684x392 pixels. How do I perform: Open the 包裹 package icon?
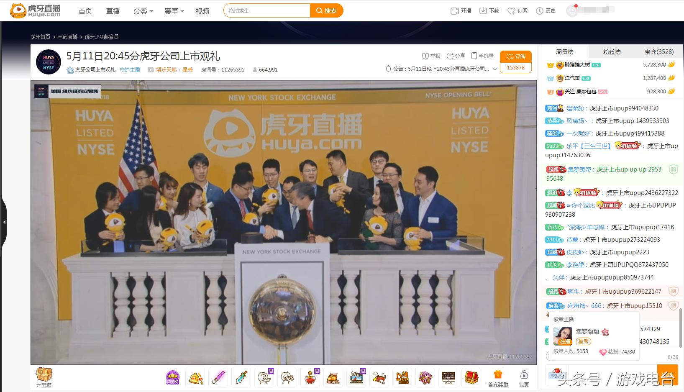click(524, 377)
